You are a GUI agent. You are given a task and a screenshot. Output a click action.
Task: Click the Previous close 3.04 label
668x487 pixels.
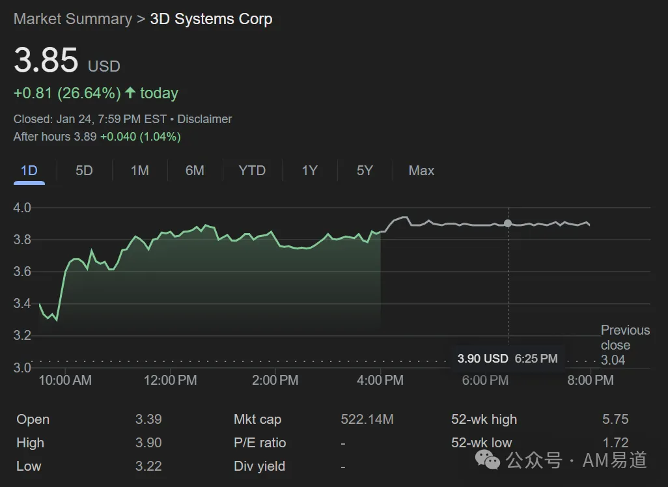point(625,344)
